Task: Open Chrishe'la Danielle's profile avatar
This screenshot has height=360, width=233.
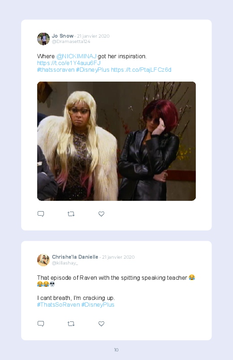Action: [x=43, y=260]
